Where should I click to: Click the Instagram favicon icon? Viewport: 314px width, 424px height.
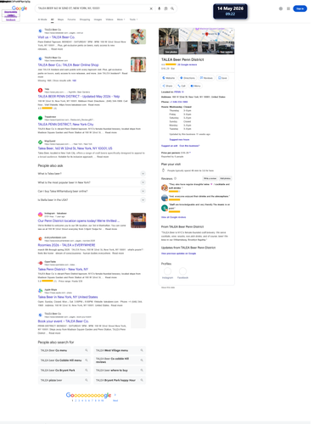coord(40,215)
